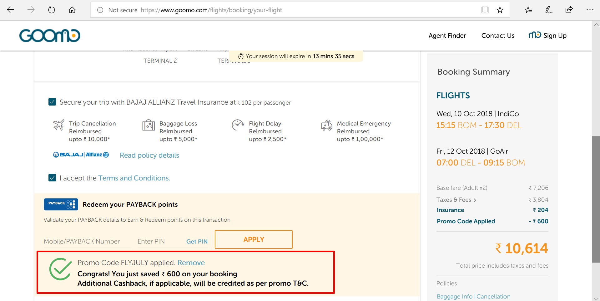Click the Share icon in browser toolbar
Screen dimensions: 600x301
569,10
